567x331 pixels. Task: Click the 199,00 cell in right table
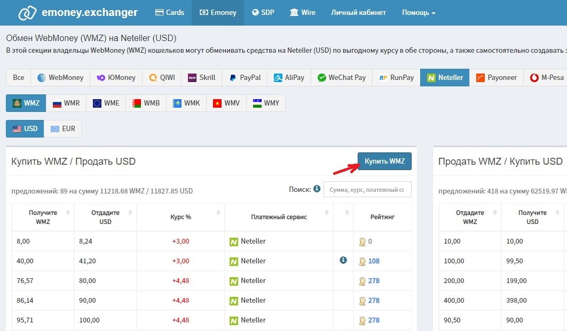tap(532, 281)
